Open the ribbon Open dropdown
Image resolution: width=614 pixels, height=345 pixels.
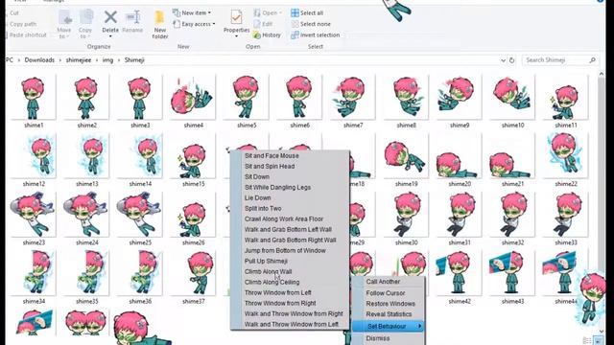click(267, 12)
